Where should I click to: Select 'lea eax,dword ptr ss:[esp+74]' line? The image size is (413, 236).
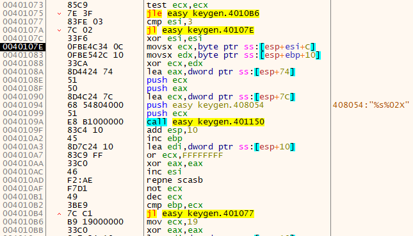click(221, 72)
